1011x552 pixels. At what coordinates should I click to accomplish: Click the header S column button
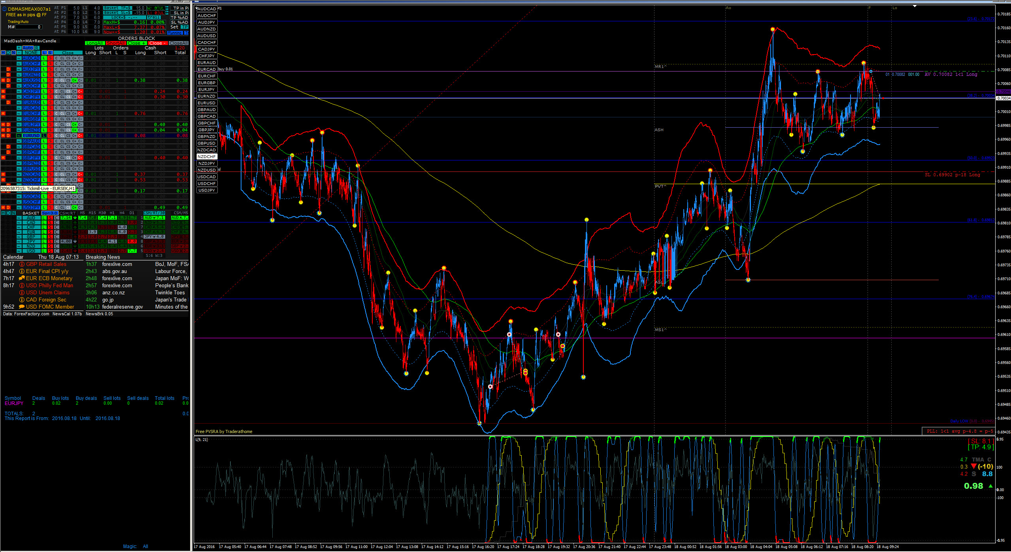click(x=50, y=53)
